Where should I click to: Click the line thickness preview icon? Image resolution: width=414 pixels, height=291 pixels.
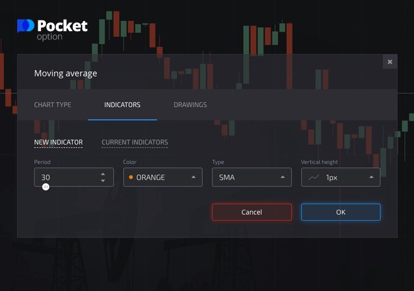pos(313,177)
